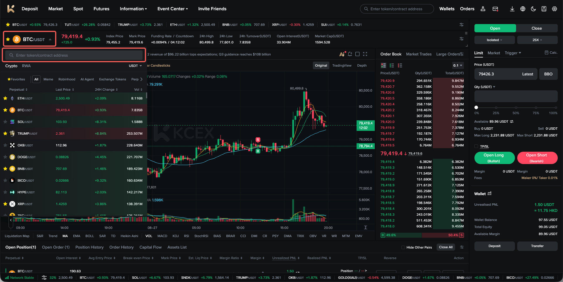Show sell-orders-only order book view
Image resolution: width=563 pixels, height=282 pixels.
400,65
